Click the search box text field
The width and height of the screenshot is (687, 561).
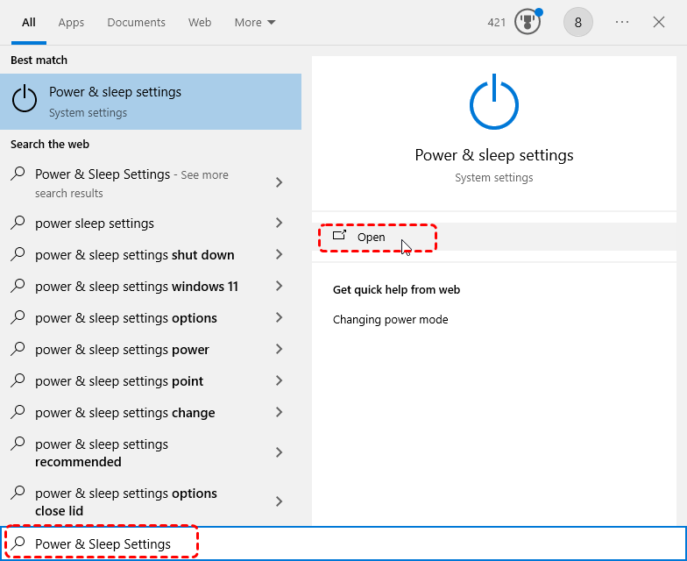(x=343, y=543)
